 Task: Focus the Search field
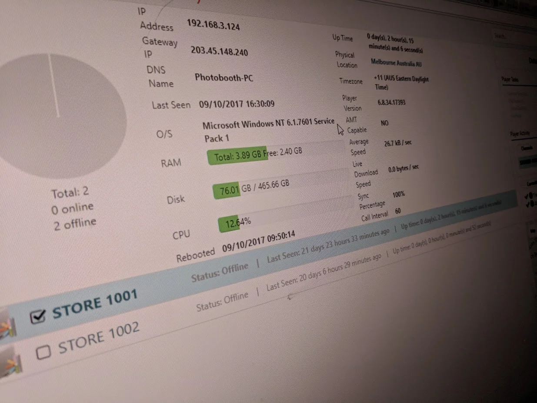(514, 38)
